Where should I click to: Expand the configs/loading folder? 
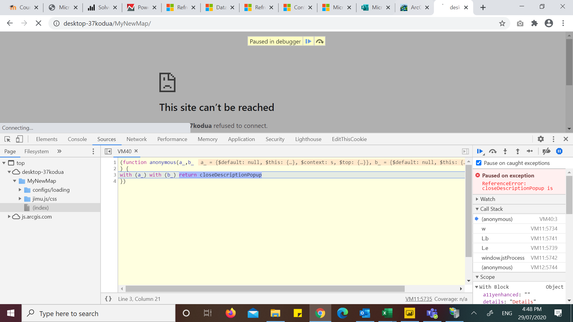[x=20, y=190]
